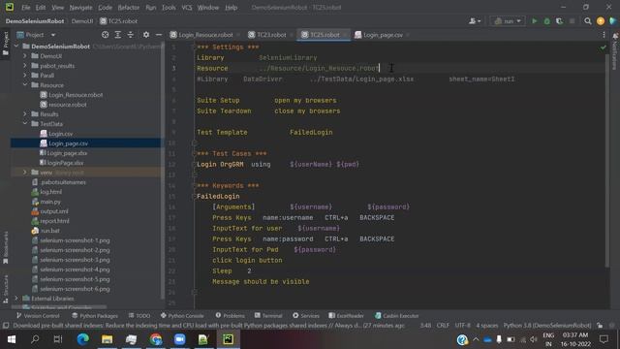Collapse all icon in Project panel
The width and height of the screenshot is (620, 349).
point(131,35)
